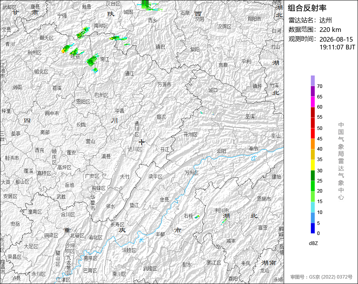Click the radar echo left of 南江
The width and height of the screenshot is (358, 284).
92,60
